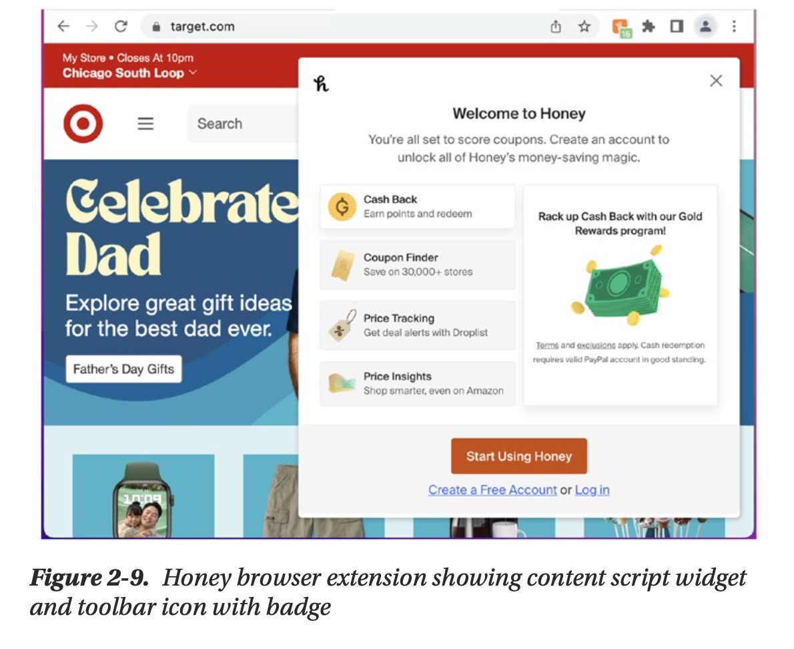
Task: Select the Cash Back feature tab
Action: [x=418, y=206]
